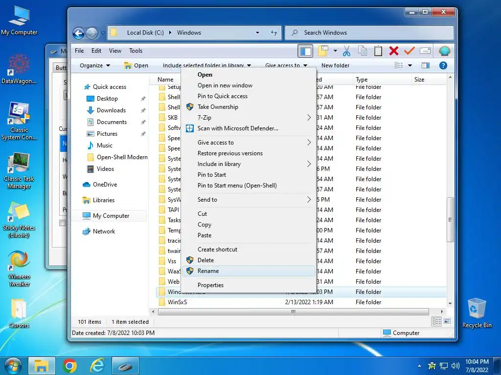This screenshot has width=501, height=375.
Task: Open the Organize dropdown
Action: point(95,65)
